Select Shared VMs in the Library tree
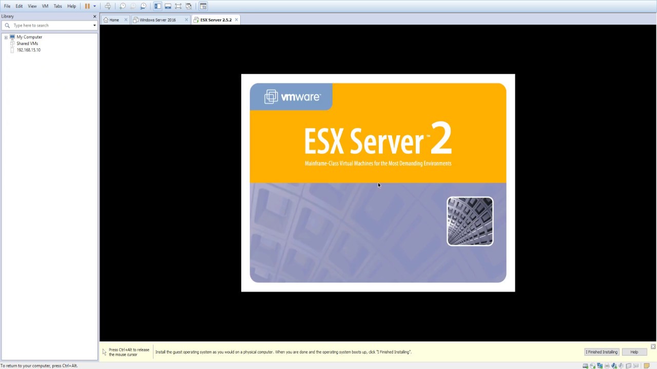Viewport: 657px width, 369px height. coord(27,44)
